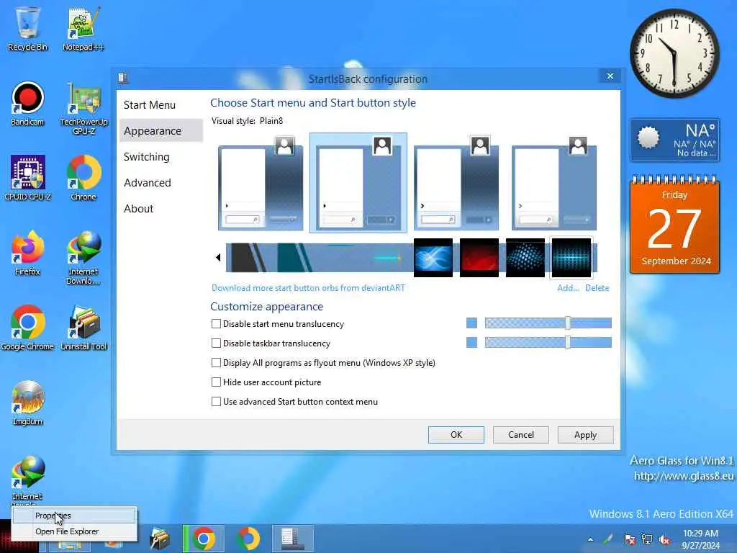Open the Action Center flag tray icon
The width and height of the screenshot is (737, 553).
click(629, 539)
